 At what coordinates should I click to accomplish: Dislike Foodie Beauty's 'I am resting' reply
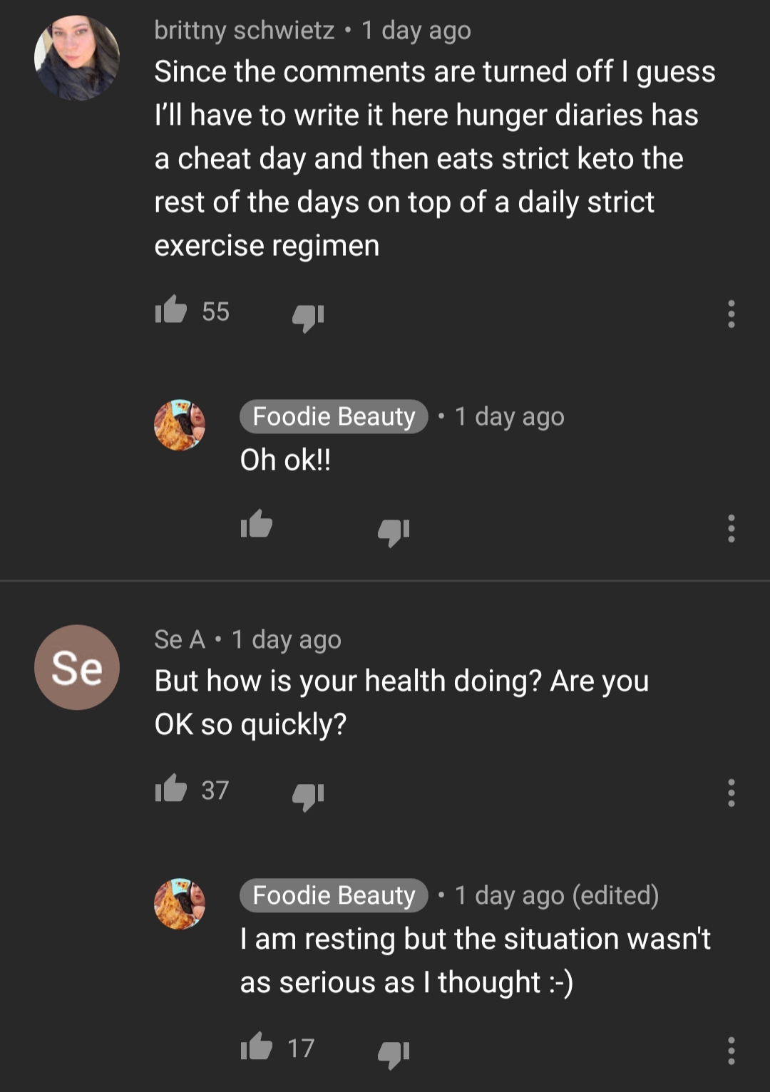pyautogui.click(x=394, y=1054)
